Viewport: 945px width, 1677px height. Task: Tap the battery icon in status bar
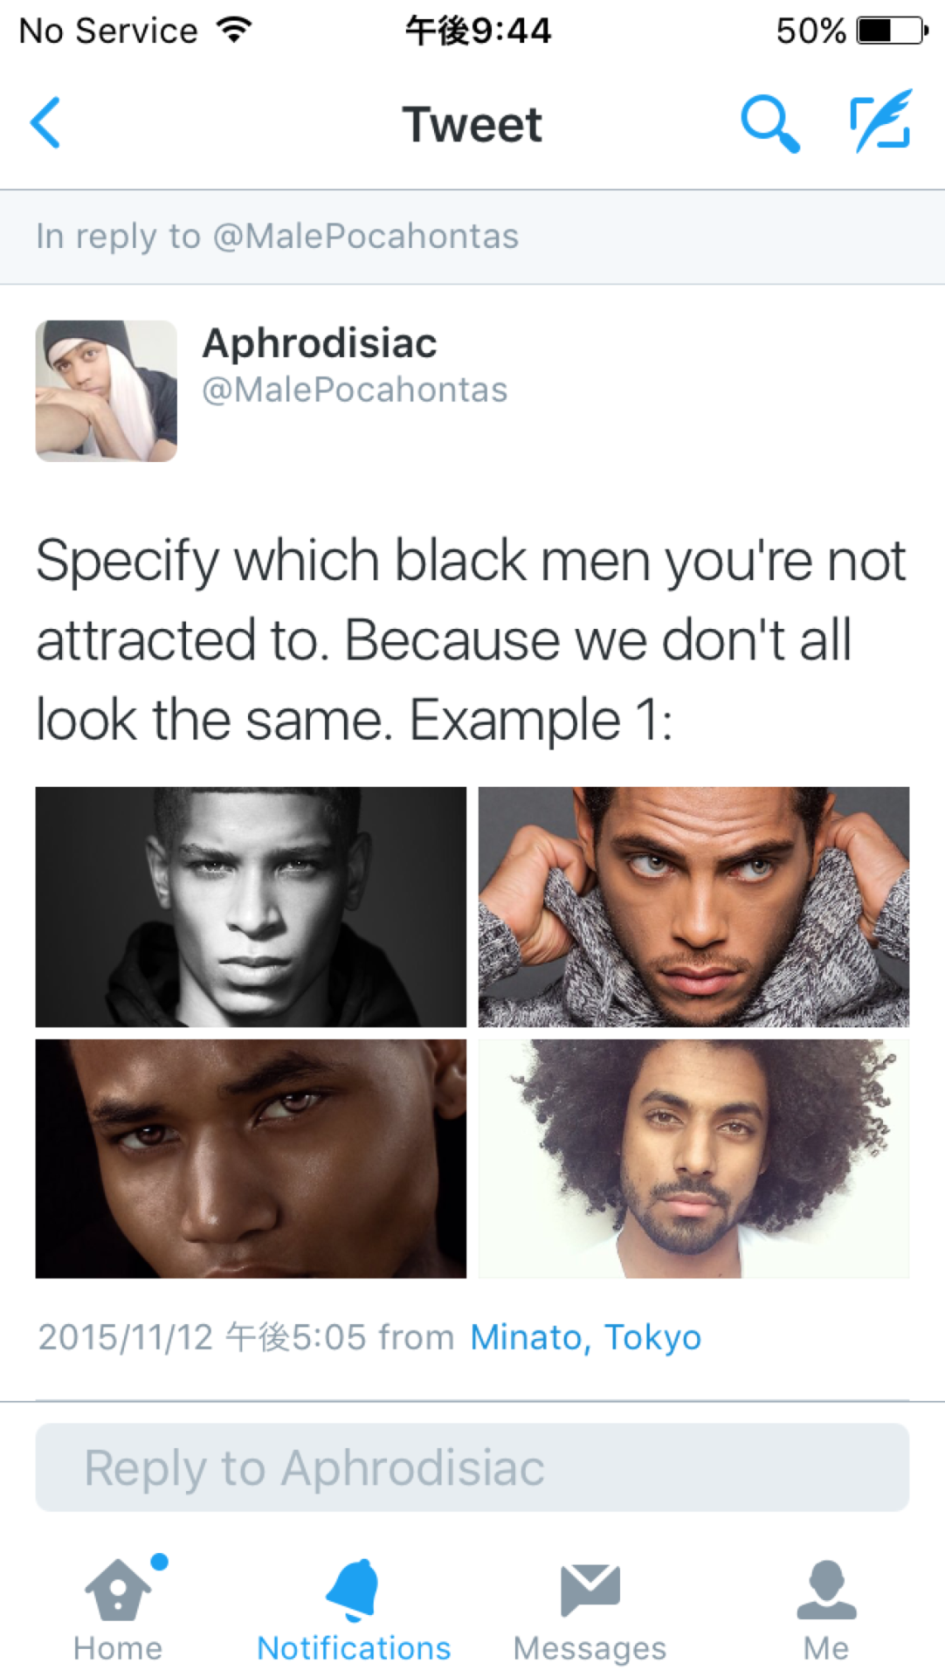click(x=892, y=31)
